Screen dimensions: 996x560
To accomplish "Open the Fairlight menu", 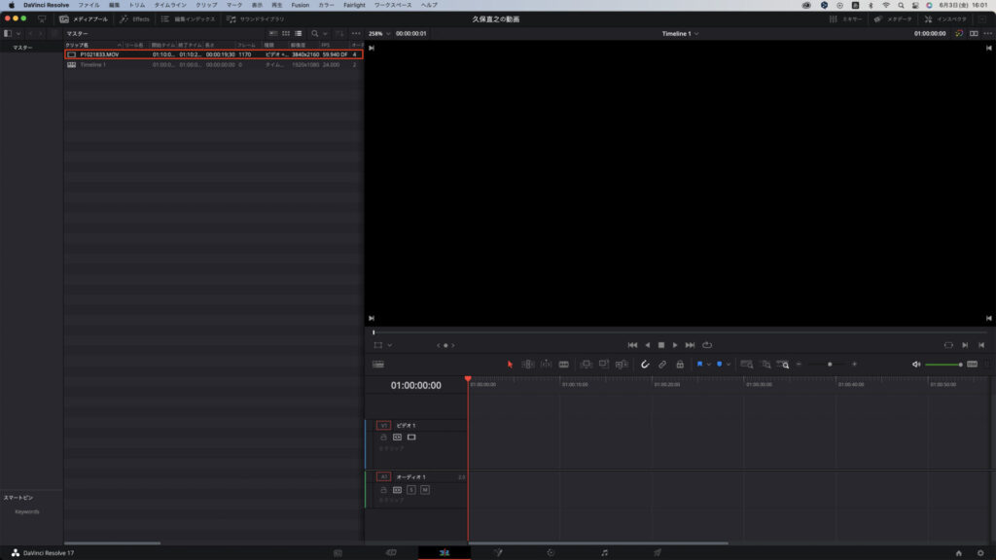I will 354,5.
